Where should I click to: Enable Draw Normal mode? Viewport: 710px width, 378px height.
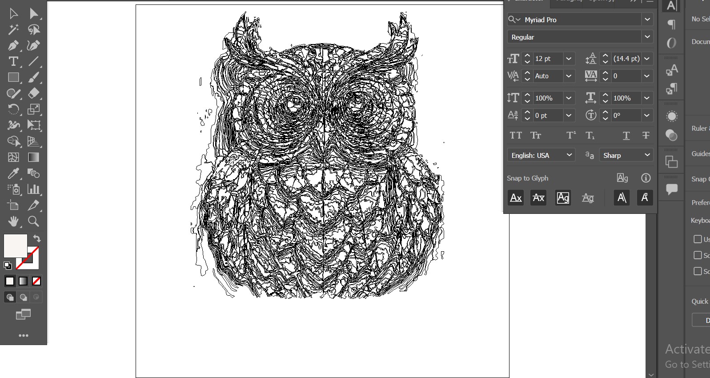click(x=10, y=297)
